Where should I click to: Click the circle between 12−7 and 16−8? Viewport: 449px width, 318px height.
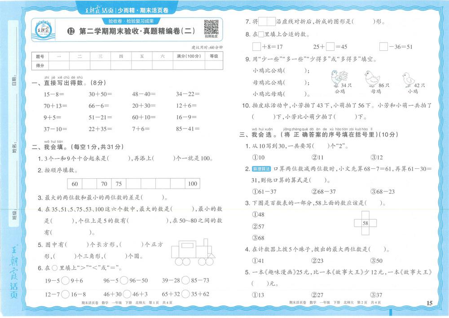(65, 294)
